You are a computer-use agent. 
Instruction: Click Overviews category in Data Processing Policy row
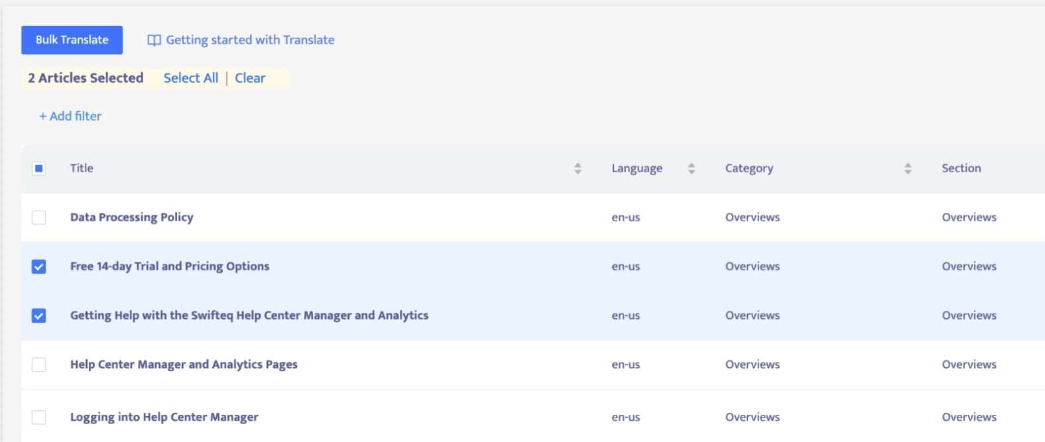(x=753, y=217)
